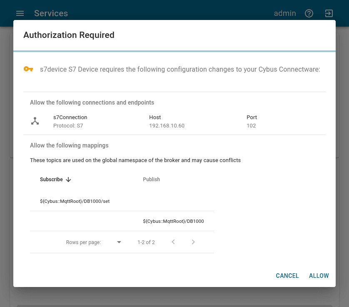This screenshot has width=349, height=307.
Task: Click the orange key authorization icon
Action: (28, 69)
